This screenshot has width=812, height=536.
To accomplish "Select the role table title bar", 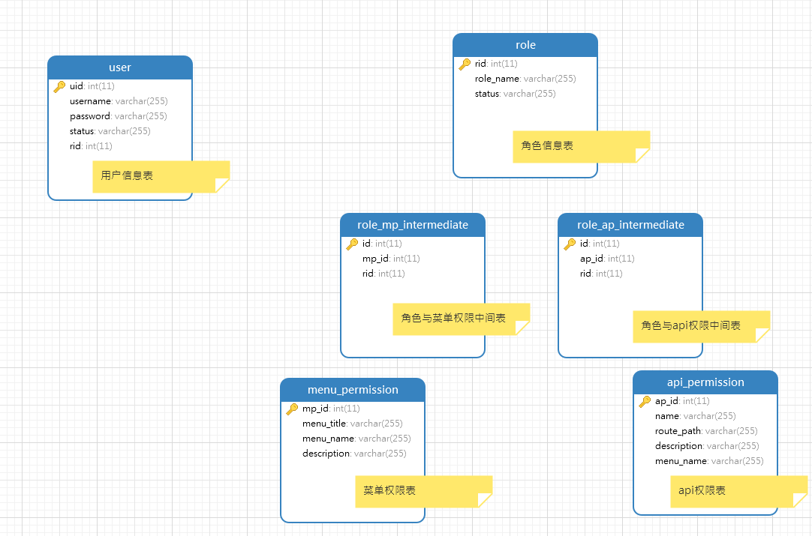I will click(525, 45).
